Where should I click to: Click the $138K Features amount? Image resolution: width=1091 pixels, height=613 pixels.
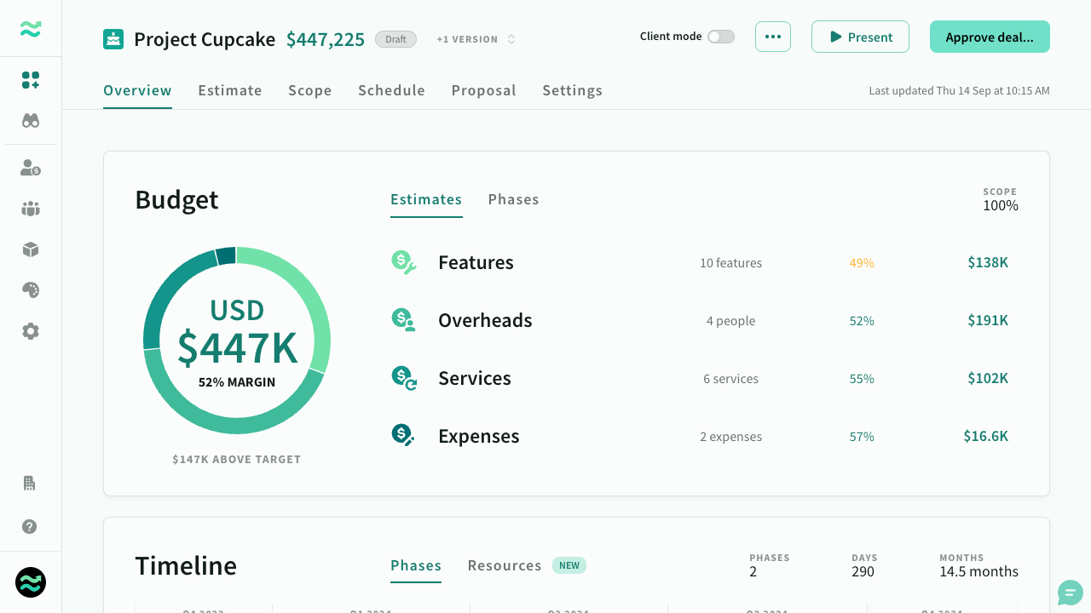(x=988, y=262)
